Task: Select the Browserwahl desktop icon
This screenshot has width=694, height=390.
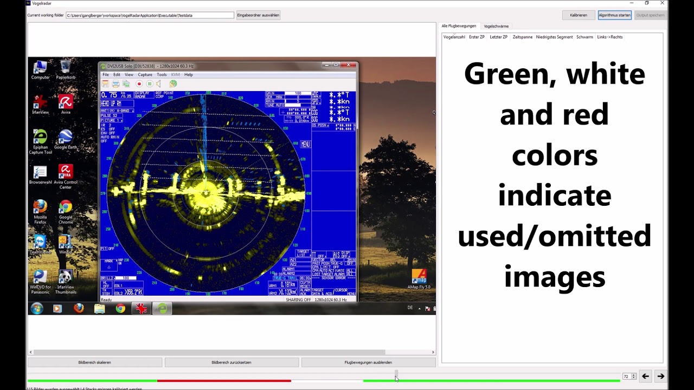Action: point(40,175)
